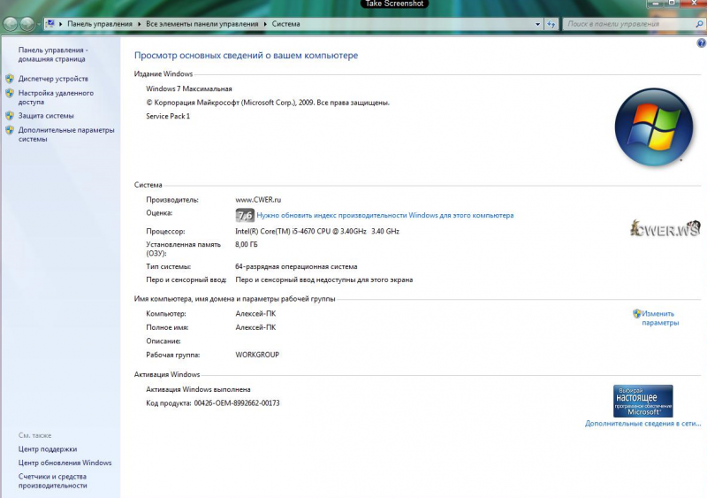Click the genuine Microsoft software badge
The height and width of the screenshot is (498, 707).
click(643, 401)
